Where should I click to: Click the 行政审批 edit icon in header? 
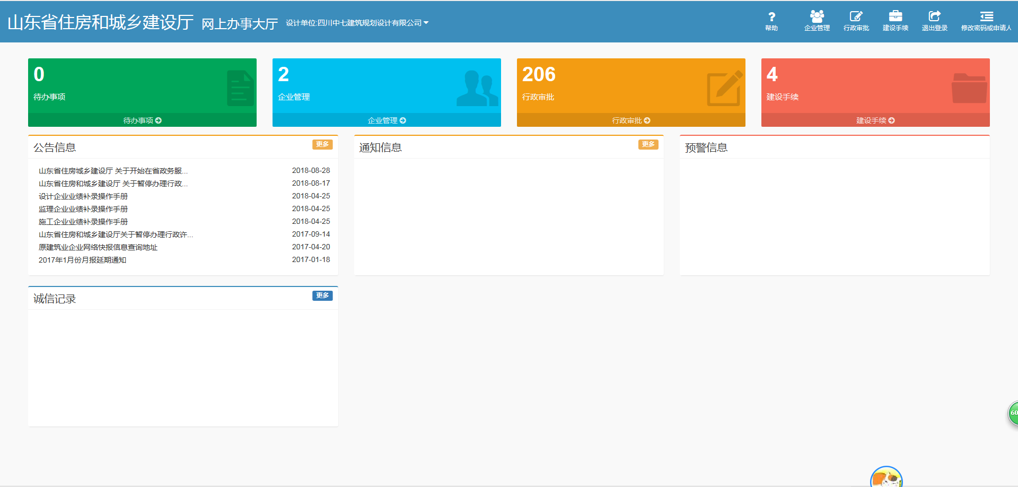[x=856, y=17]
